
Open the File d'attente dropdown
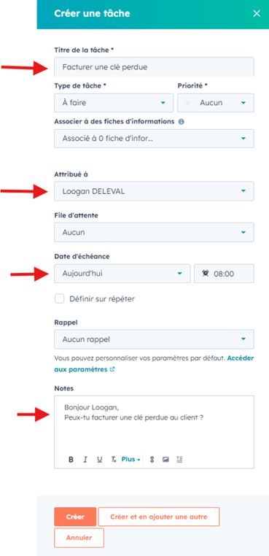point(154,232)
